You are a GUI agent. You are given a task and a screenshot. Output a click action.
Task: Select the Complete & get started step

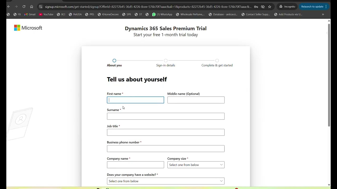click(217, 63)
